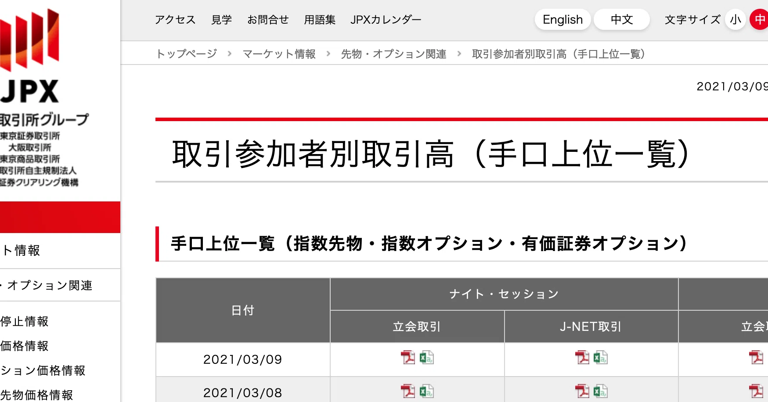This screenshot has width=768, height=402.
Task: Open Excel file for 2021/03/09 night session J-NET trading
Action: (601, 357)
